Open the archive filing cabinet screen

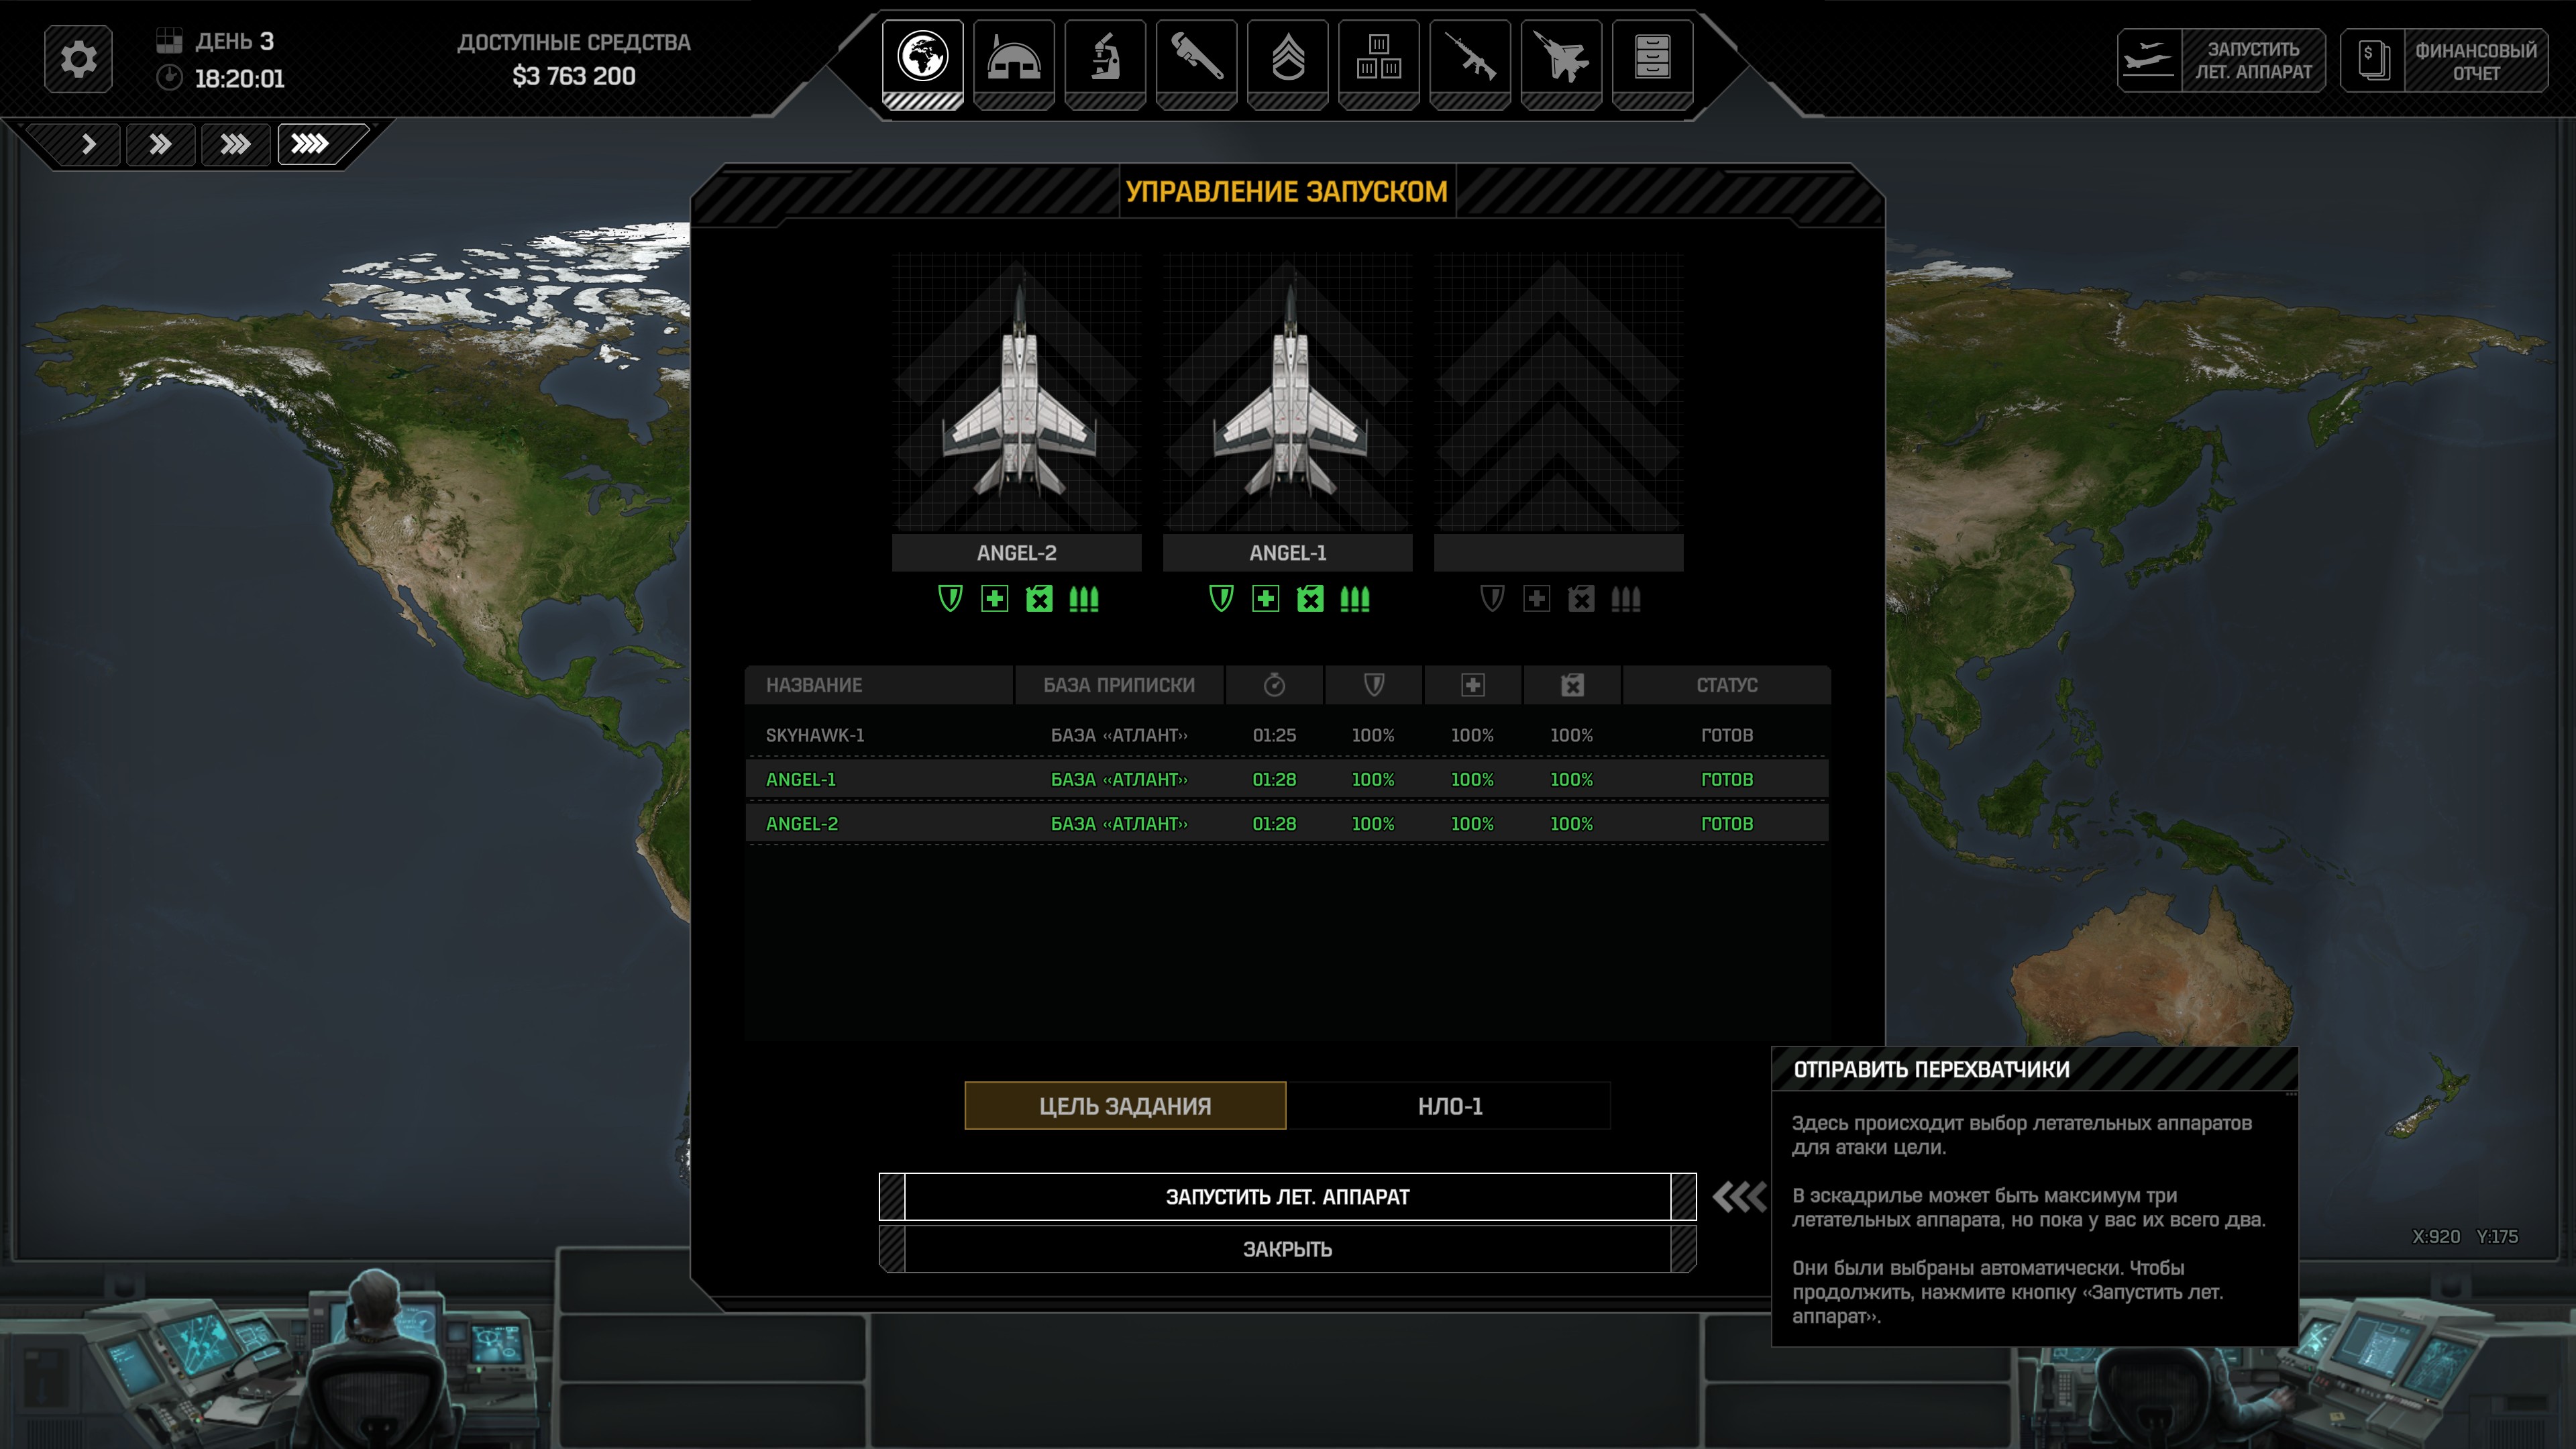1652,58
